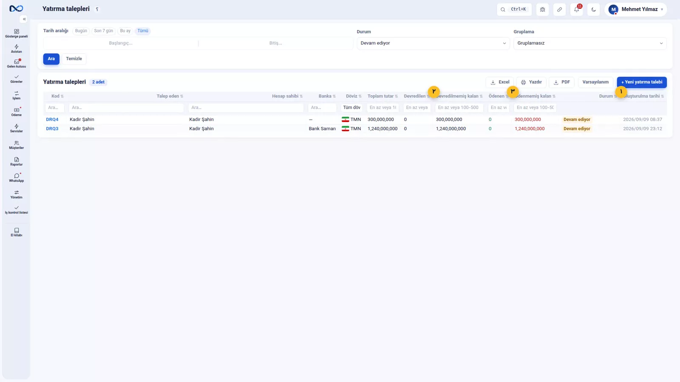
Task: Open the Gösterge paneli sidebar item
Action: click(x=16, y=34)
